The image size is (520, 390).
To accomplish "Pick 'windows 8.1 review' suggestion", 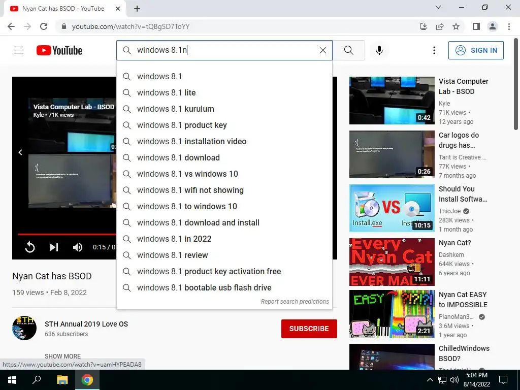I will [x=224, y=255].
